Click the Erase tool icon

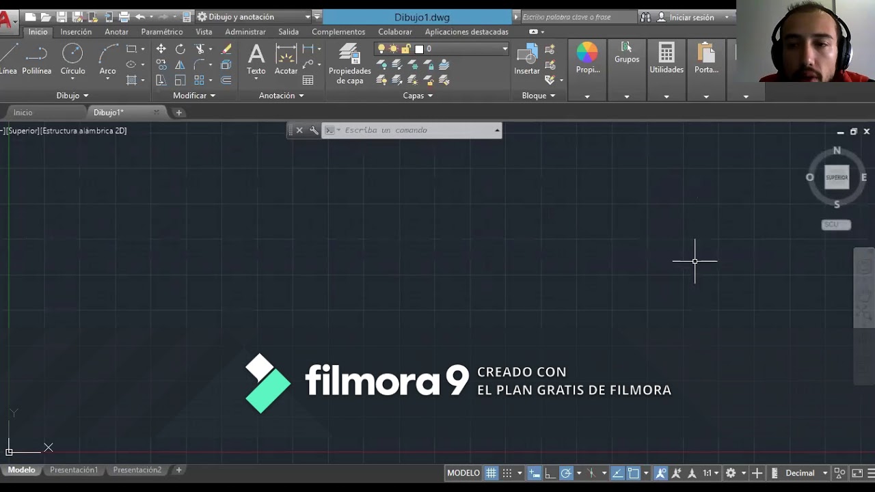click(226, 49)
